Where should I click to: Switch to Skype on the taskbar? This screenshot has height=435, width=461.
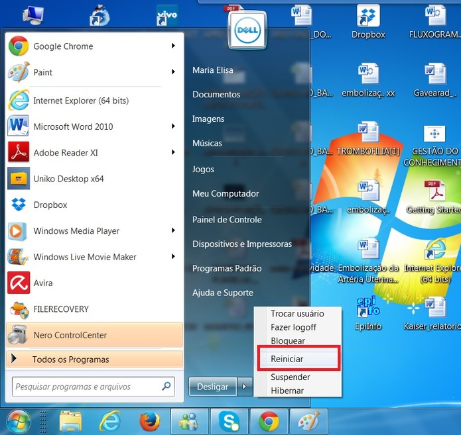[230, 422]
